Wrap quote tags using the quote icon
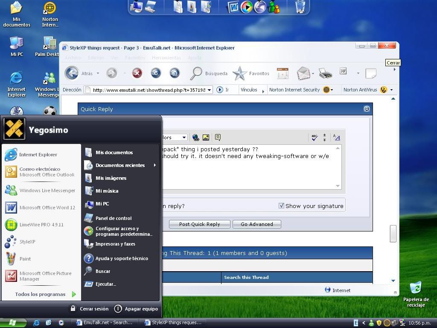This screenshot has height=328, width=437. pos(218,138)
